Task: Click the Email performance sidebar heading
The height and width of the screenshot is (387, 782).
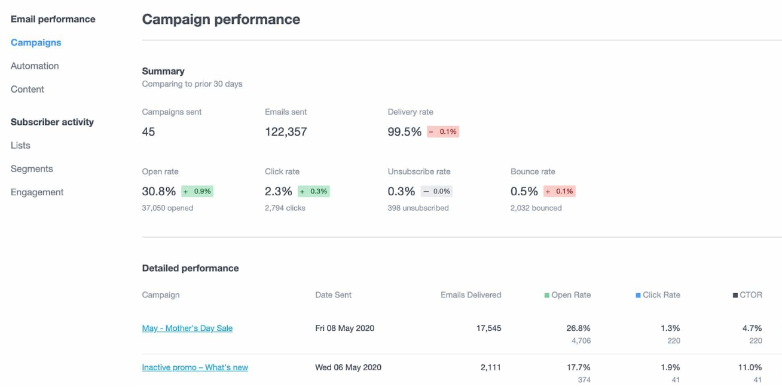Action: (x=53, y=19)
